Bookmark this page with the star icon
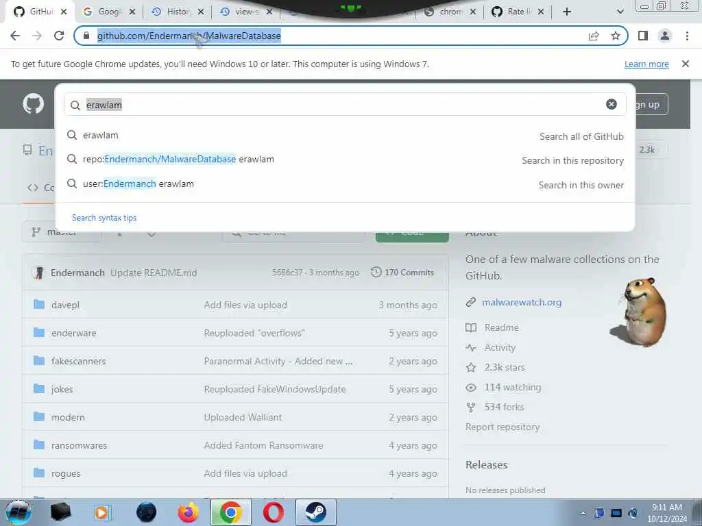 click(616, 36)
